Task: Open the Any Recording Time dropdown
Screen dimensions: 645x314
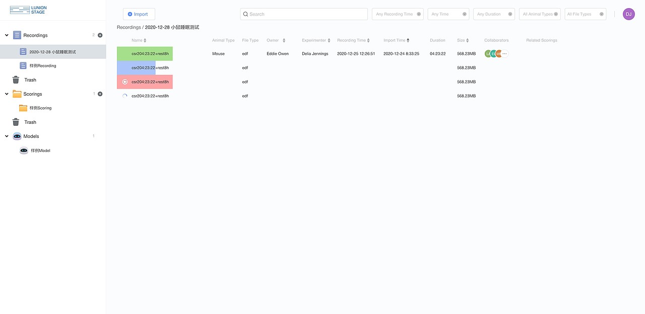Action: coord(398,14)
